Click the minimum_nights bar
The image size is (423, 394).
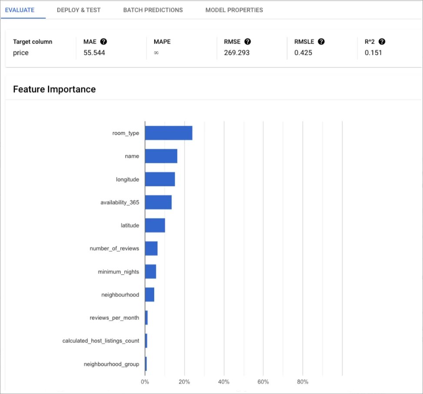150,271
